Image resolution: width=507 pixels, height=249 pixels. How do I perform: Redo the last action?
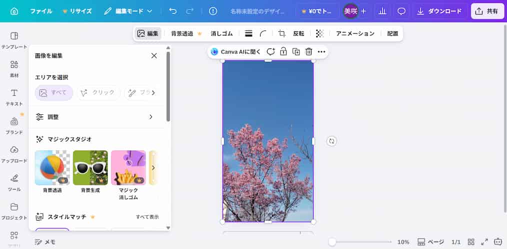coord(190,11)
